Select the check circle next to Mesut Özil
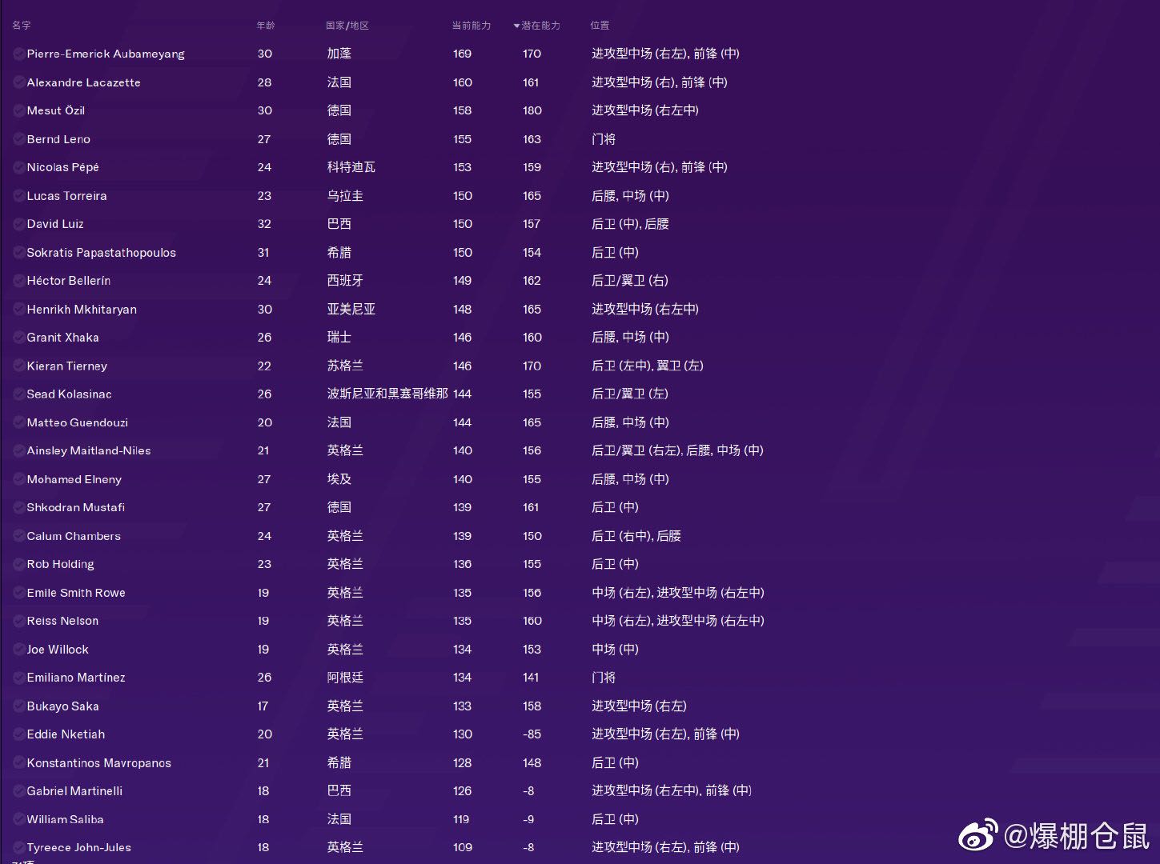 [18, 110]
